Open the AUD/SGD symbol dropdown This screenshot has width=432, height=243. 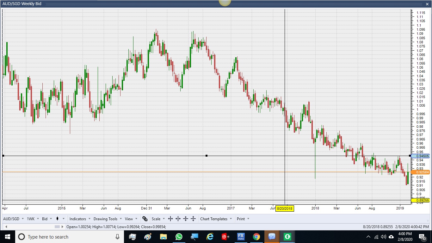click(14, 219)
